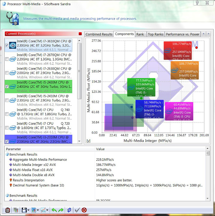This screenshot has width=215, height=216.
Task: Click the floppy disk save icon
Action: (24, 210)
